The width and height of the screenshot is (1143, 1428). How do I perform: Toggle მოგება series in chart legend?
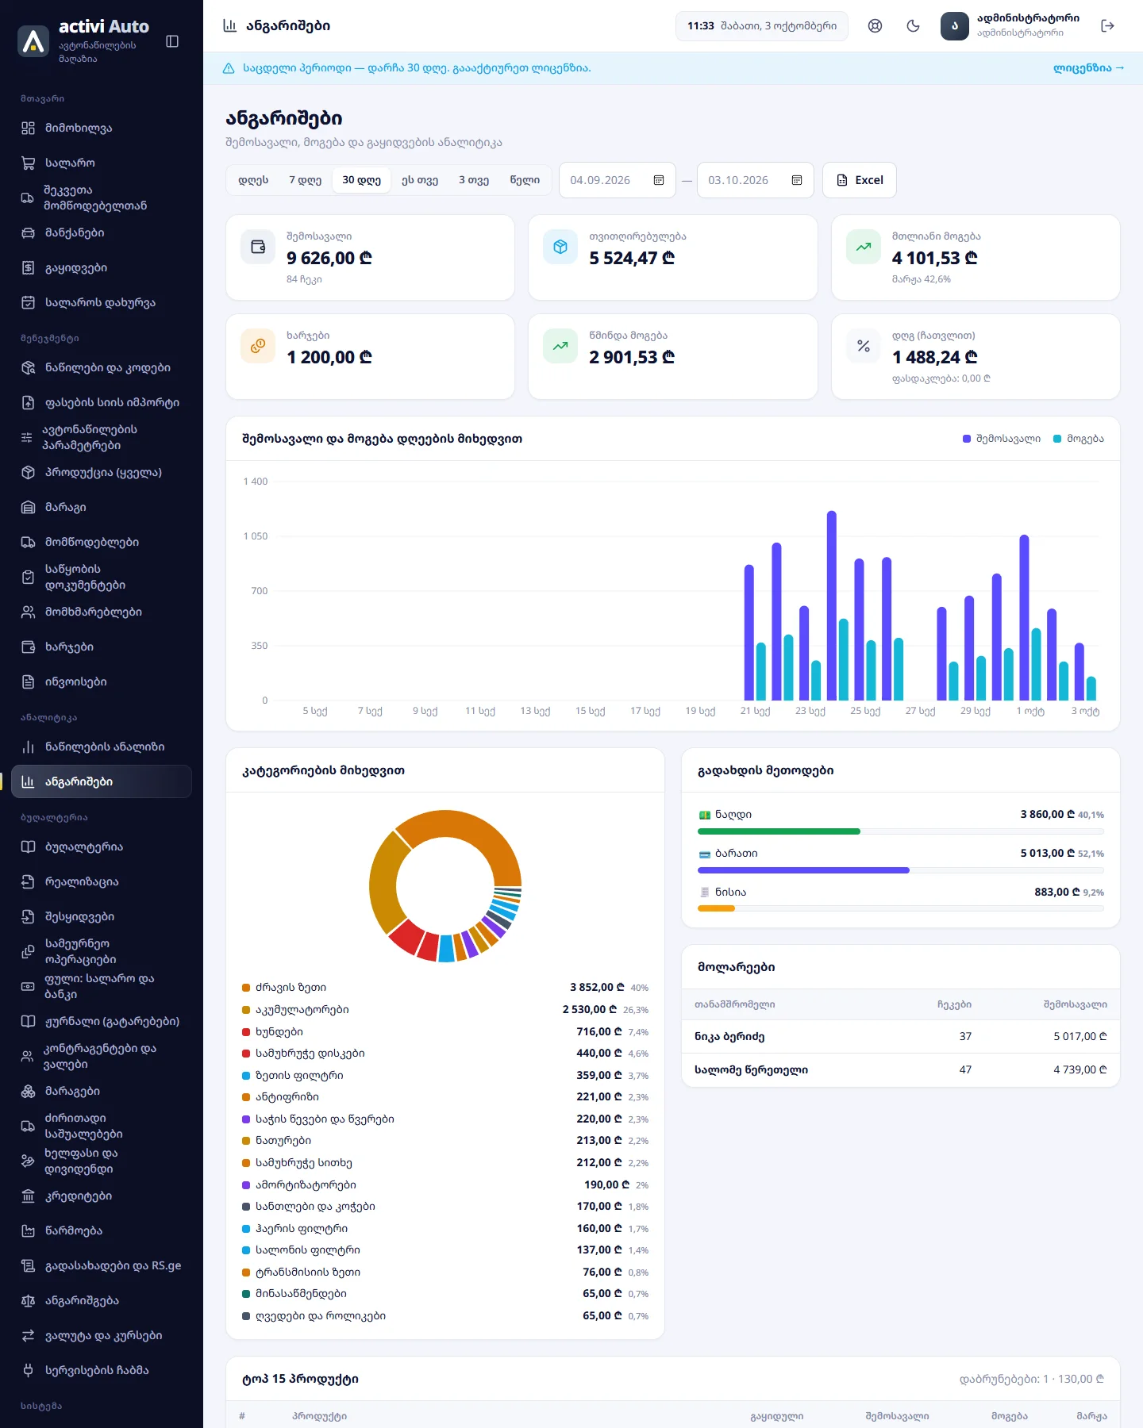[x=1078, y=439]
